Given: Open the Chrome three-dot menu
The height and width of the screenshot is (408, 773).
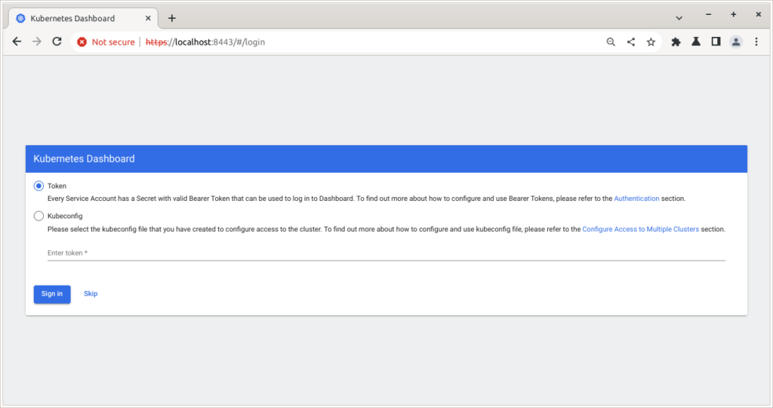Looking at the screenshot, I should (756, 42).
